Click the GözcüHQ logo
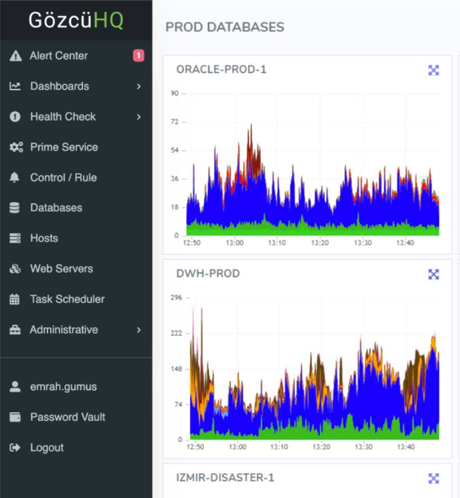The width and height of the screenshot is (460, 498). 76,20
